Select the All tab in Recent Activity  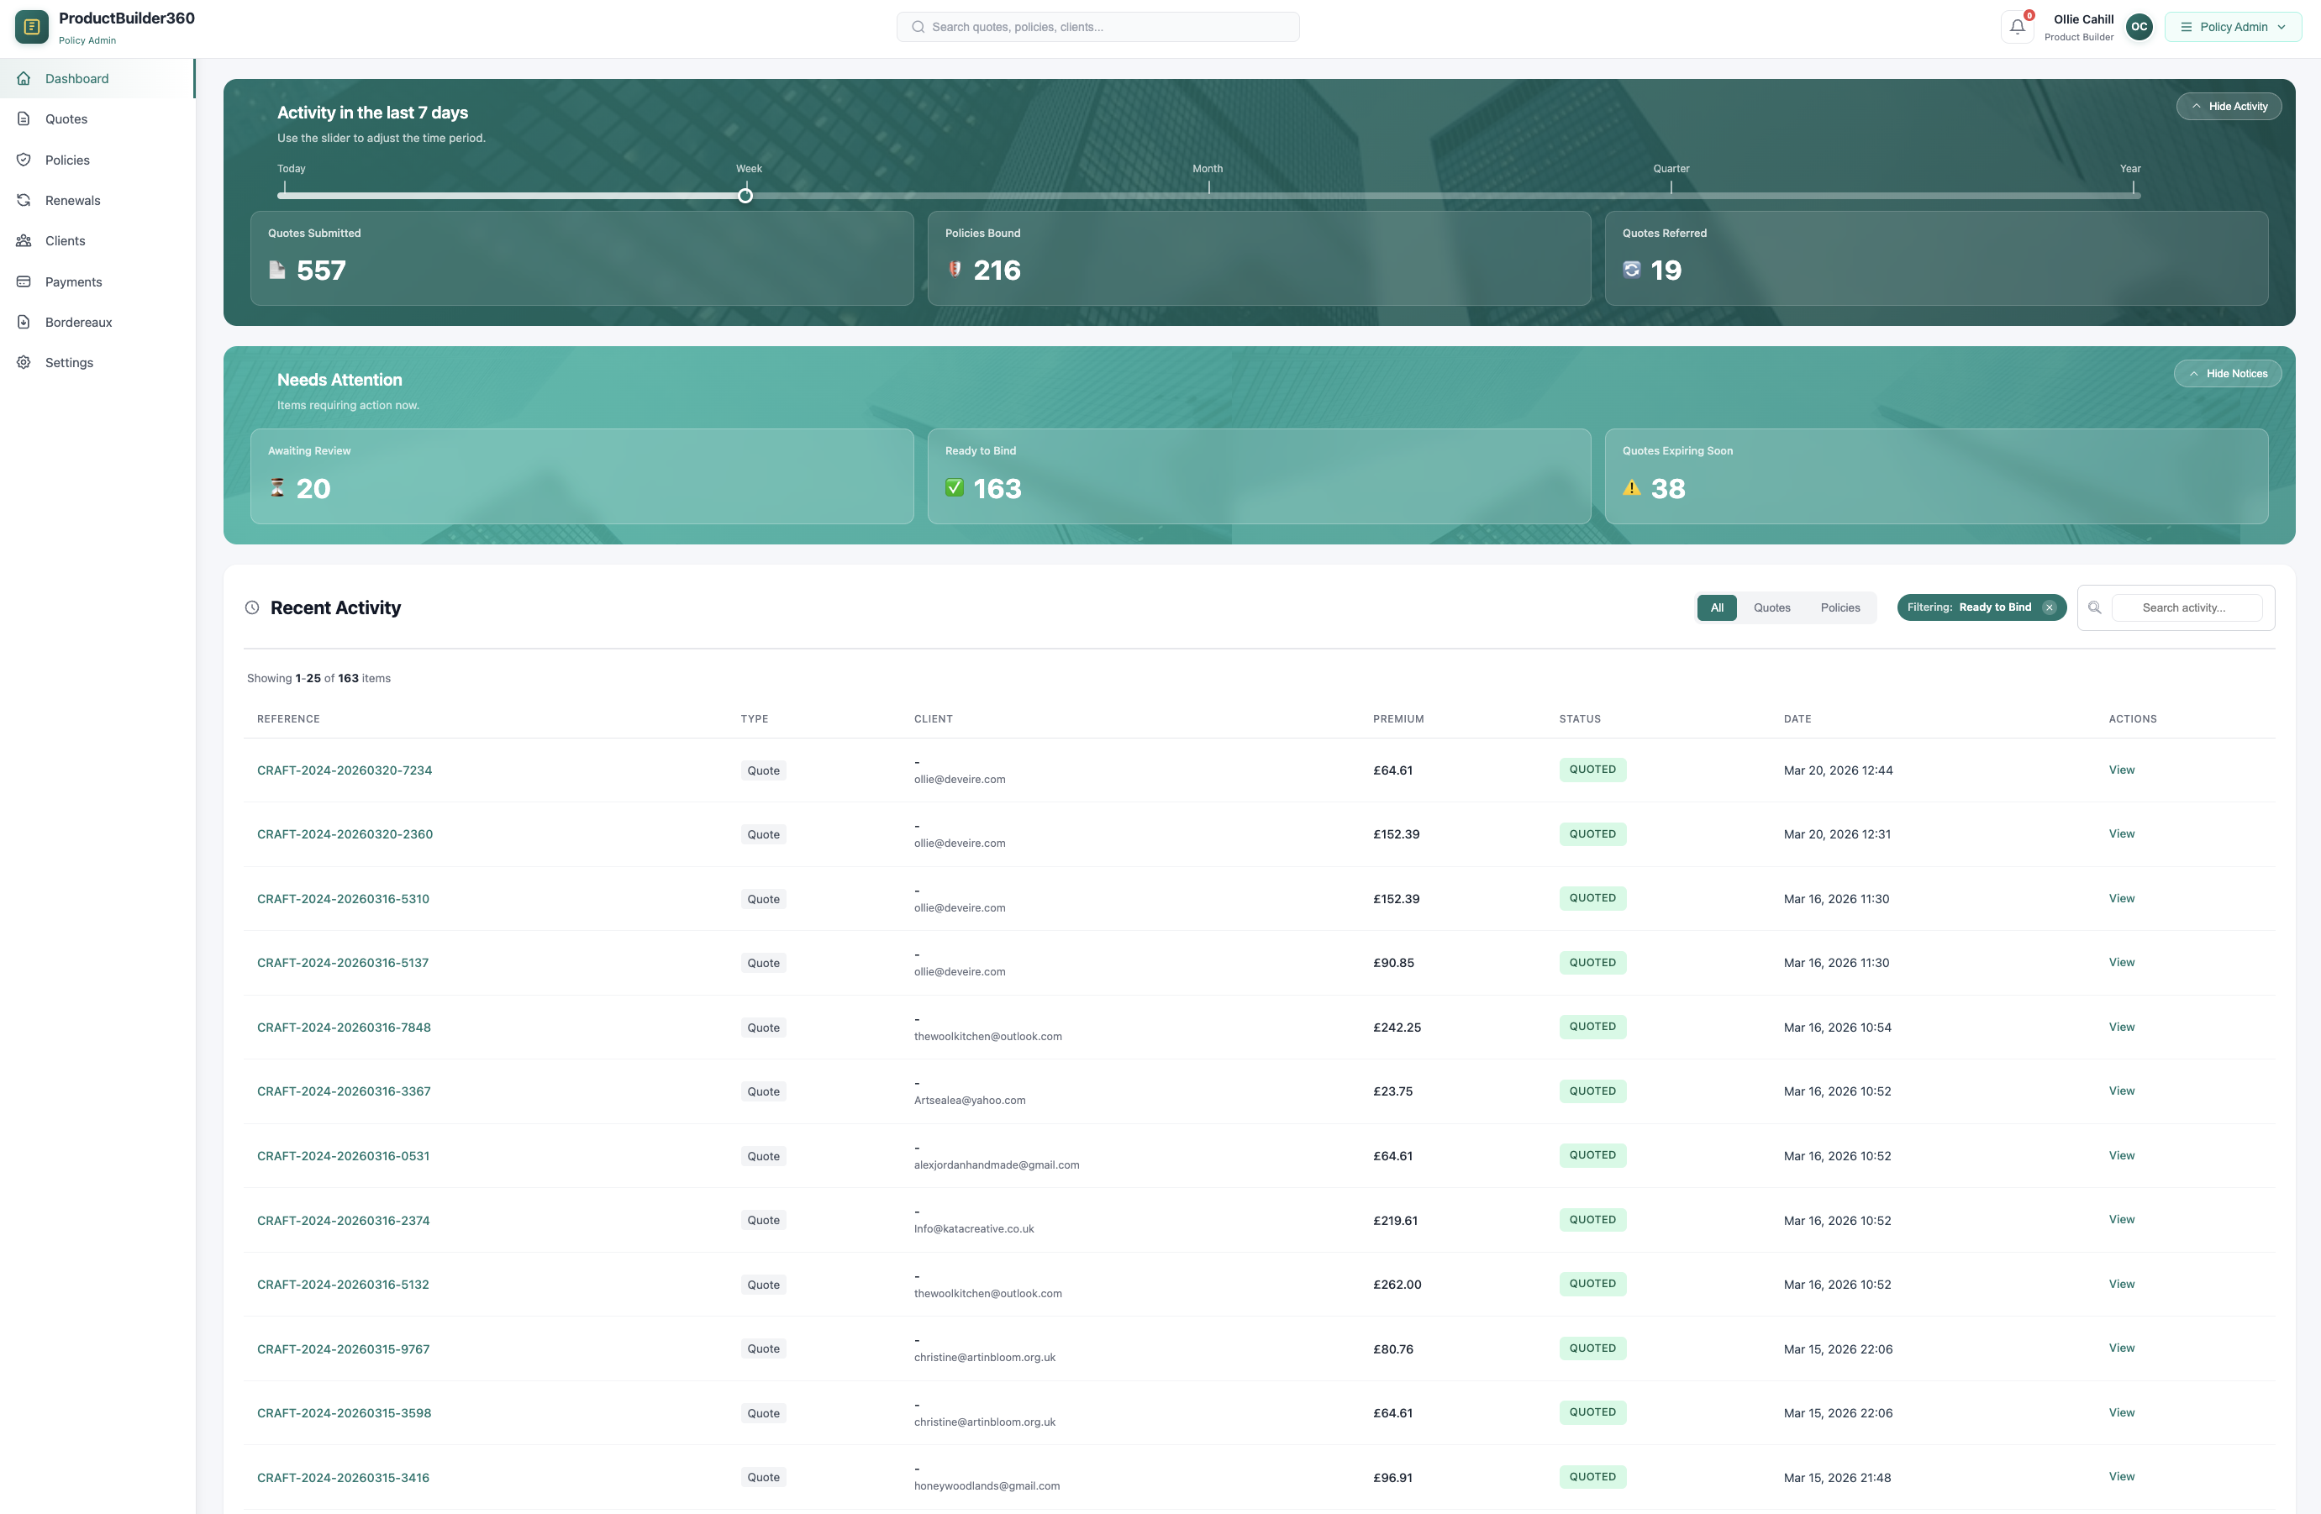pyautogui.click(x=1716, y=607)
